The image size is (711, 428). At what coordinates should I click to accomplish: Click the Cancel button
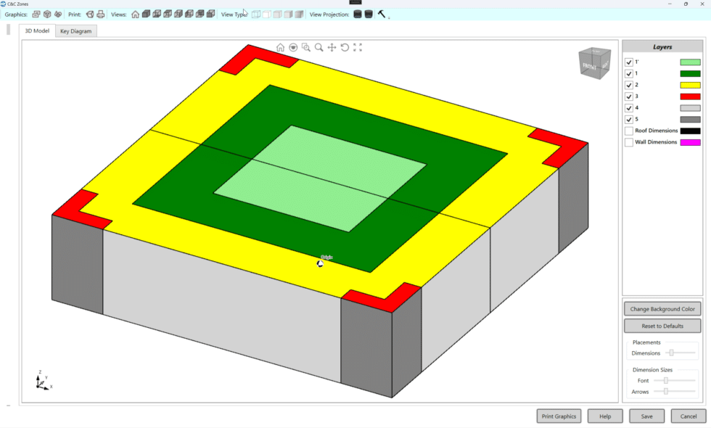click(x=689, y=416)
